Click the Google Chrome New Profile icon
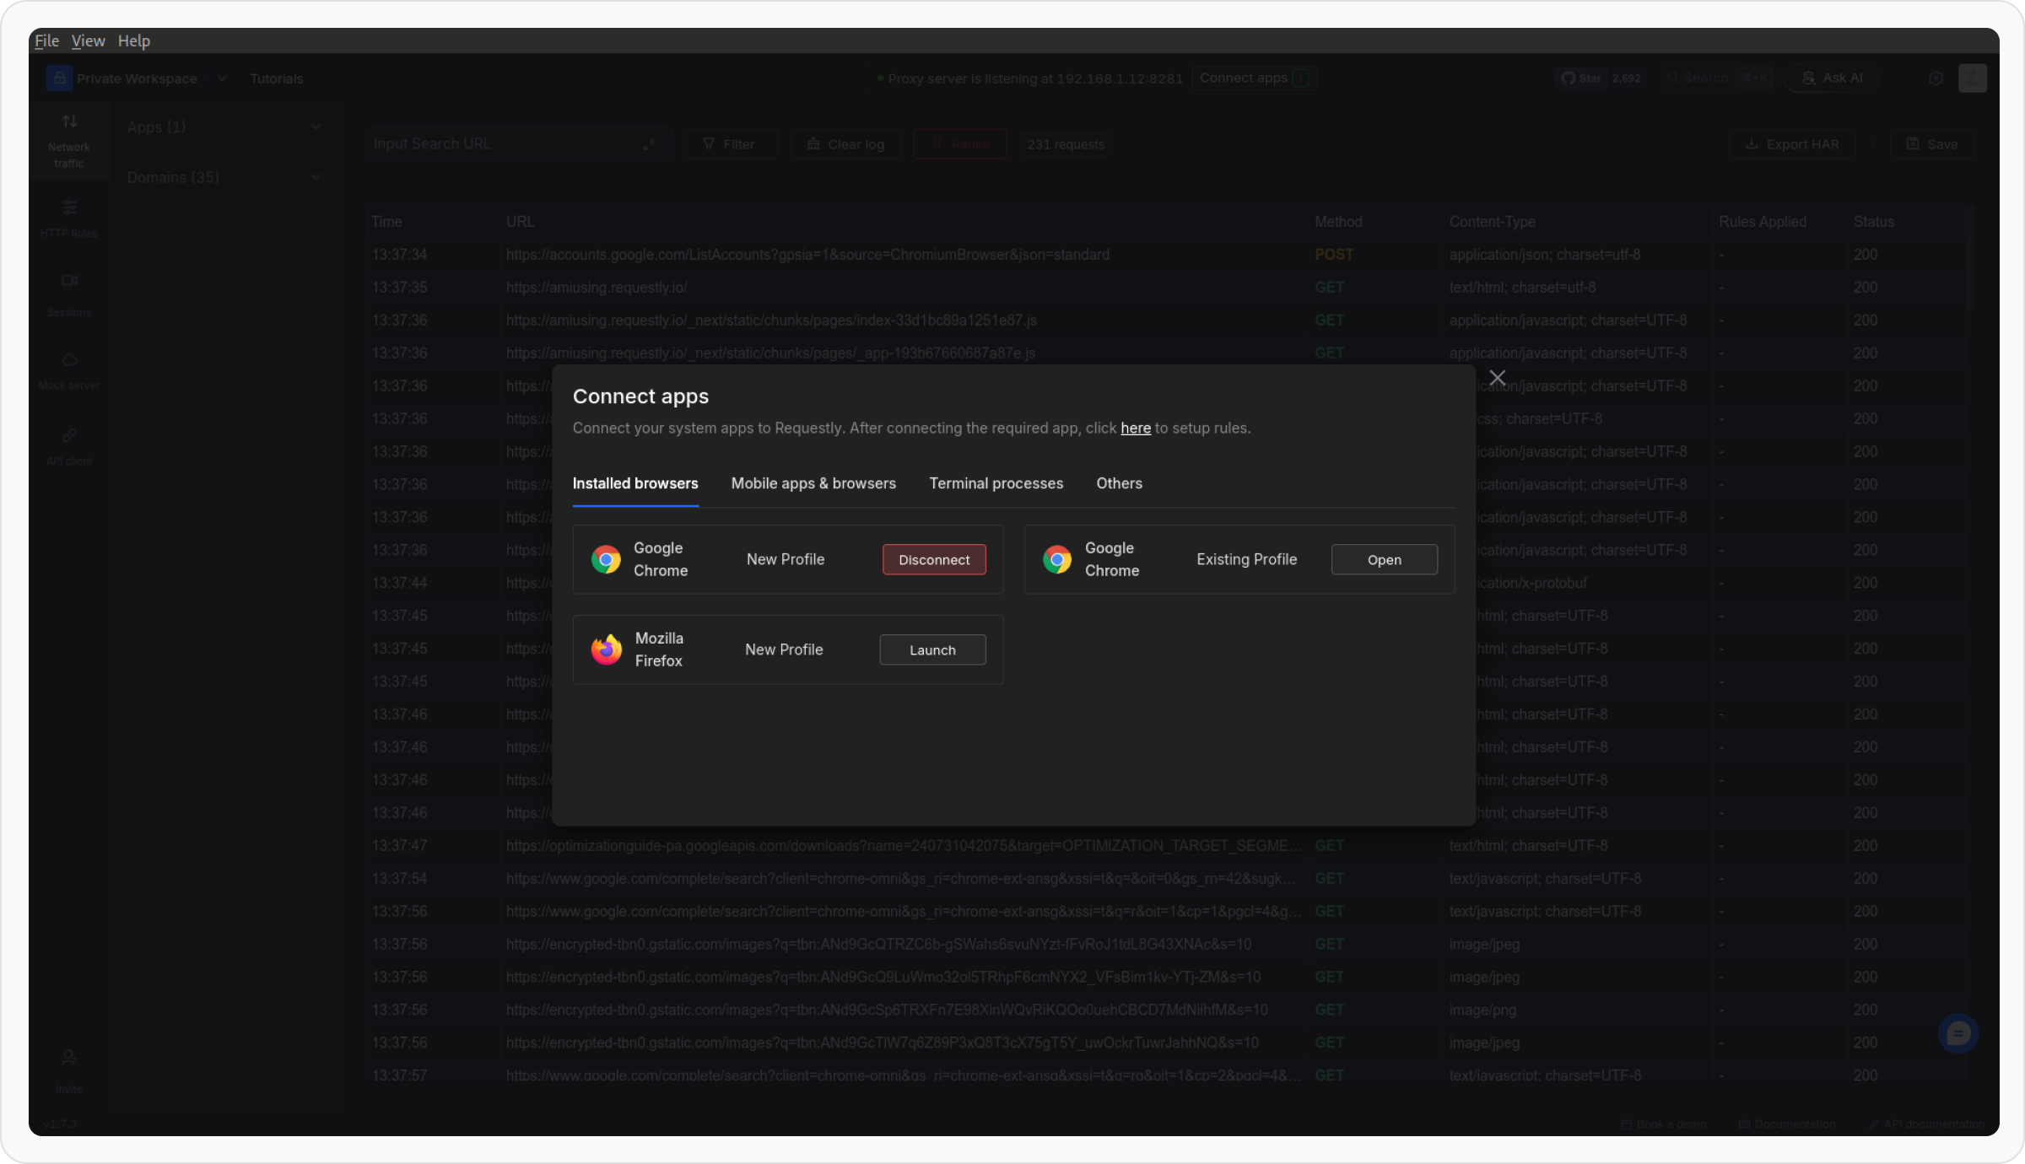 (606, 559)
